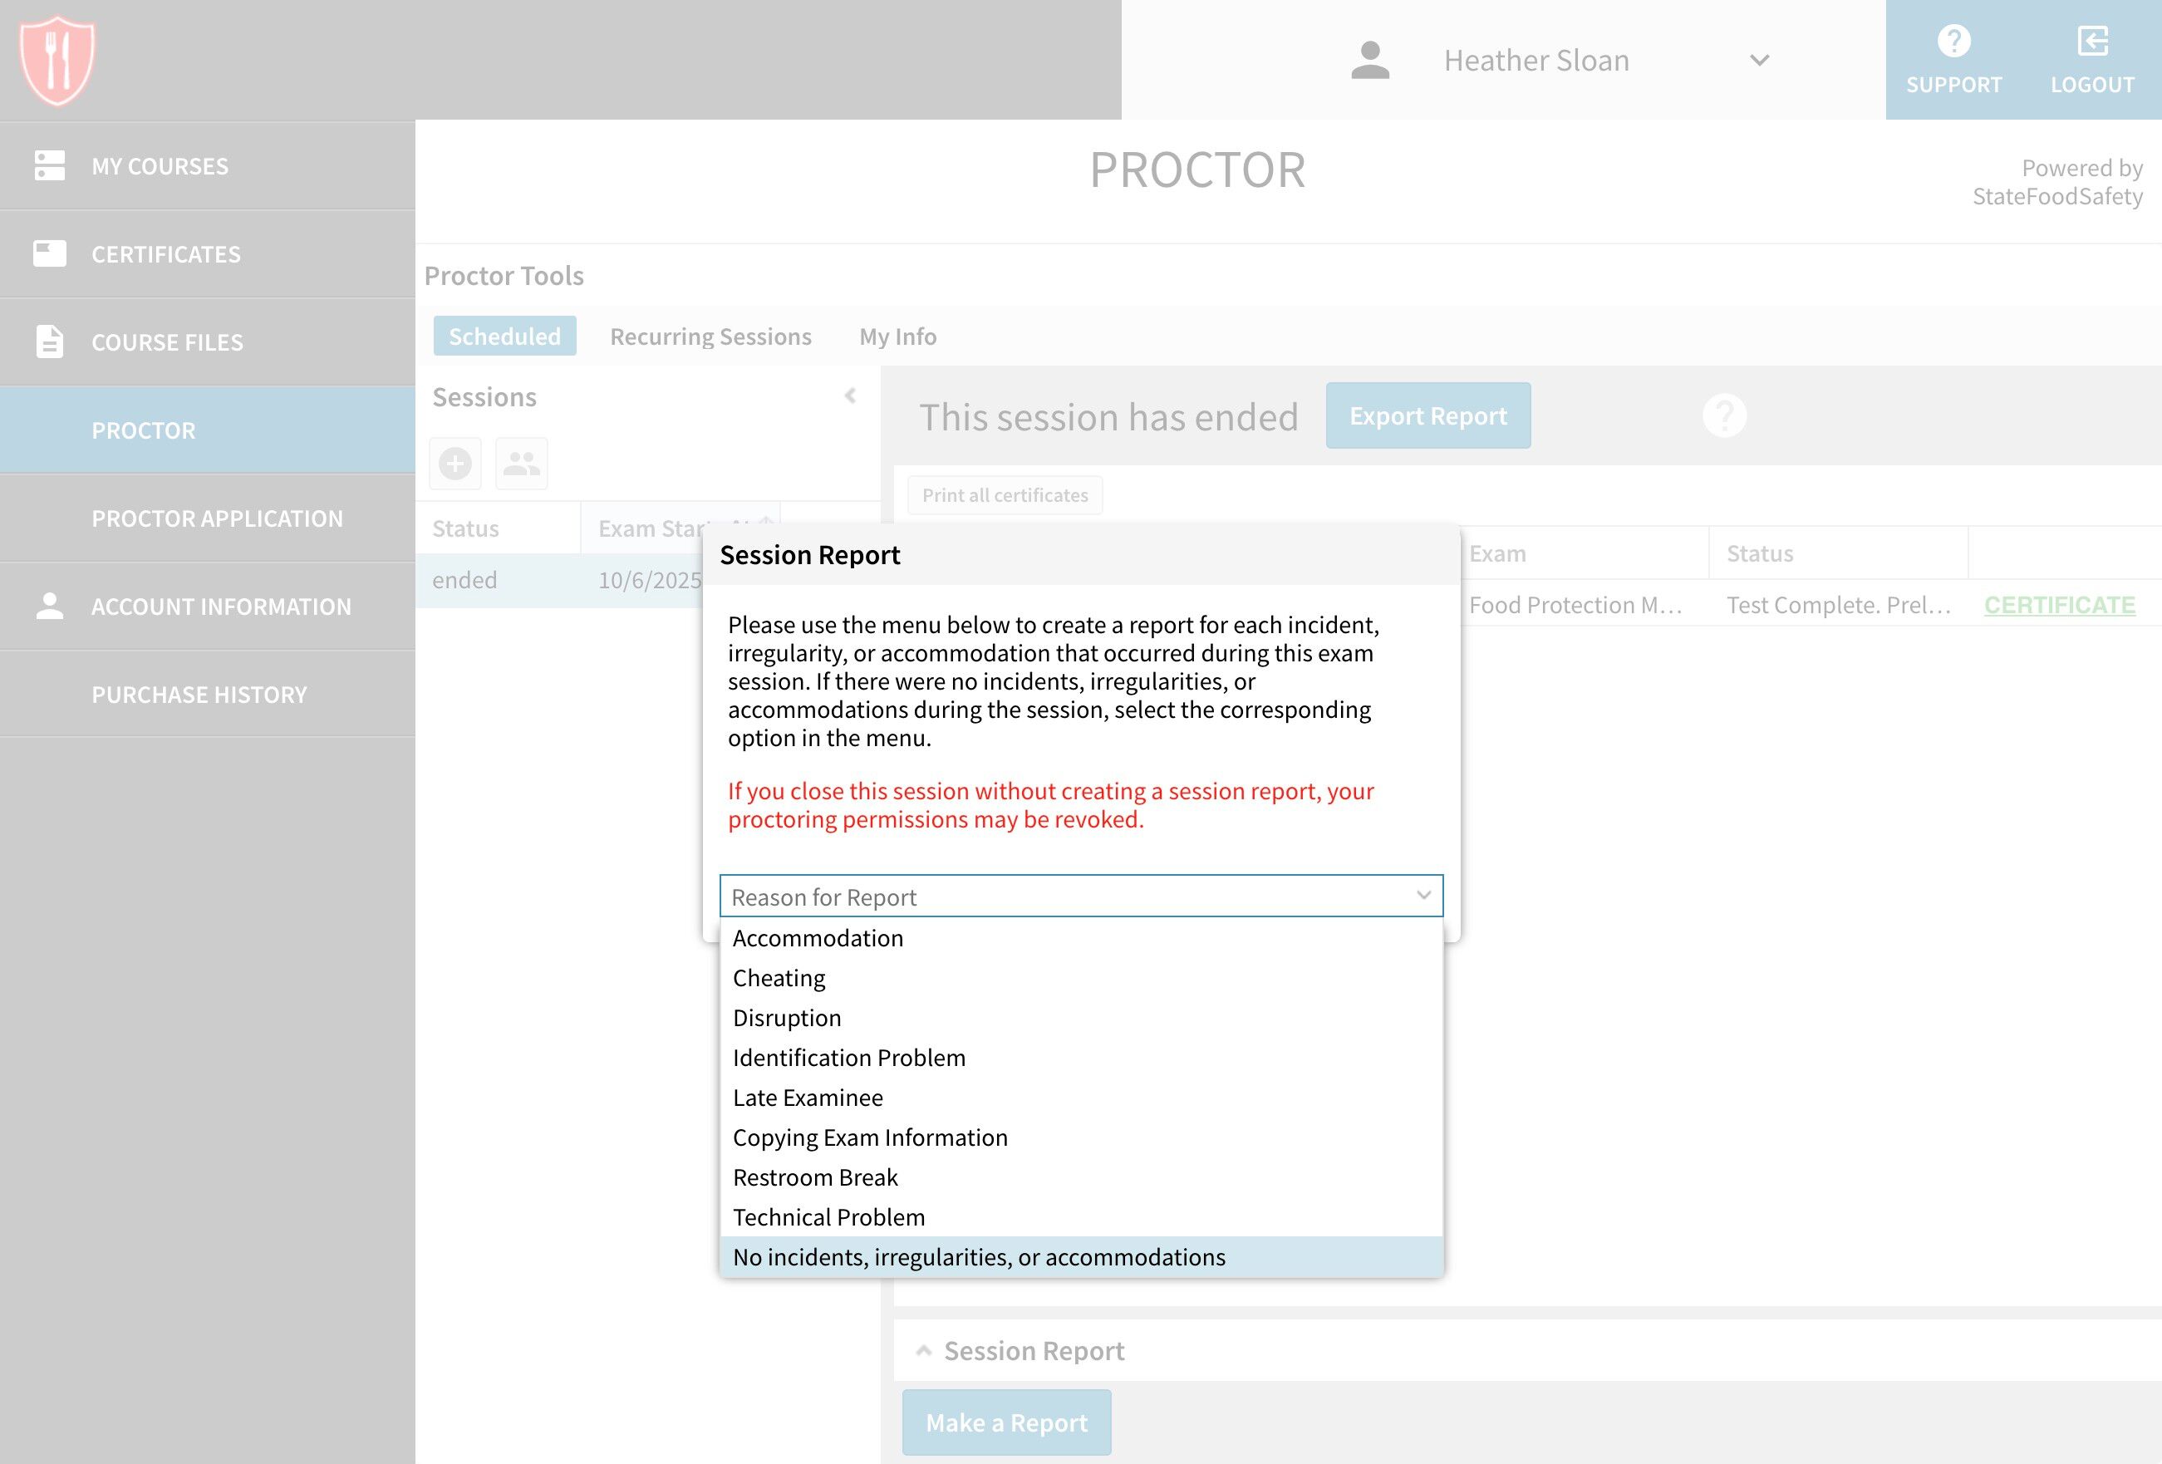
Task: Choose No incidents, irregularities, or accommodations
Action: [x=979, y=1256]
